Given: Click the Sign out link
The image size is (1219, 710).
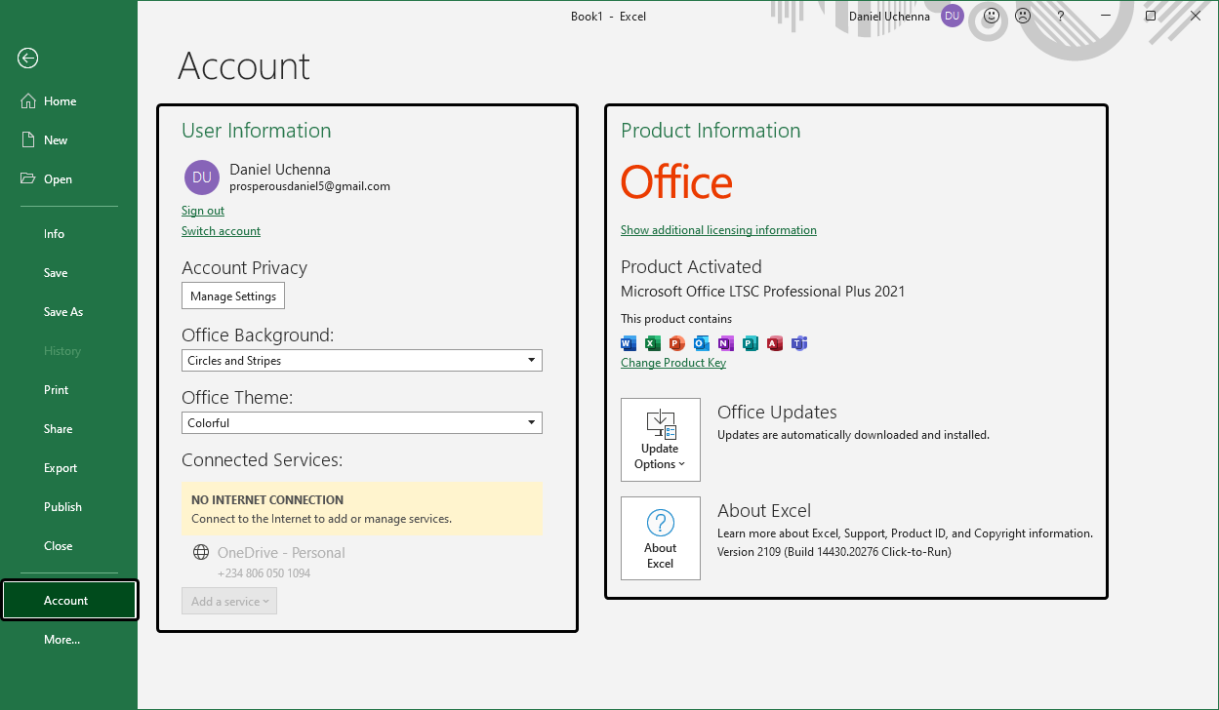Looking at the screenshot, I should tap(203, 211).
